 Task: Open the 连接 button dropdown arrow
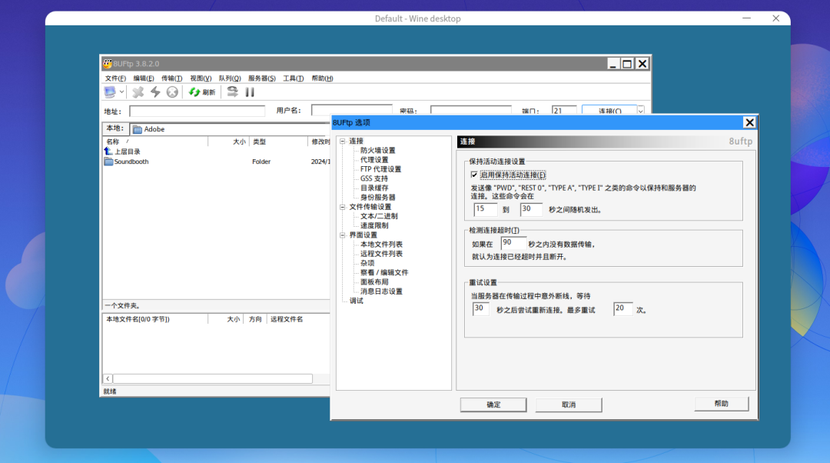coord(640,110)
